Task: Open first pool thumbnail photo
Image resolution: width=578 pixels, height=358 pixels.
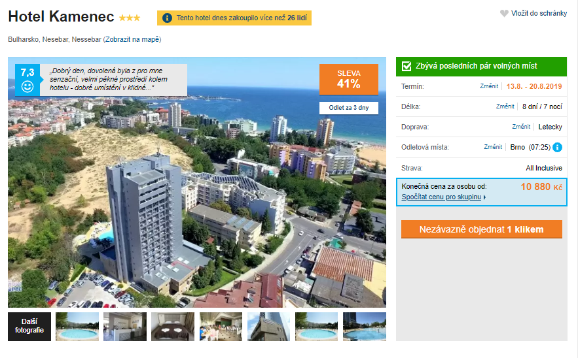Action: point(77,326)
